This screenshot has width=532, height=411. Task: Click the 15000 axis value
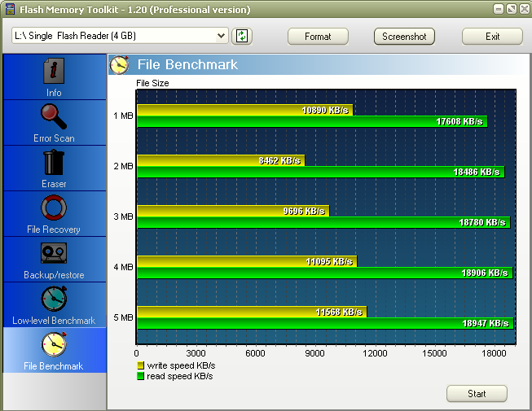click(434, 353)
